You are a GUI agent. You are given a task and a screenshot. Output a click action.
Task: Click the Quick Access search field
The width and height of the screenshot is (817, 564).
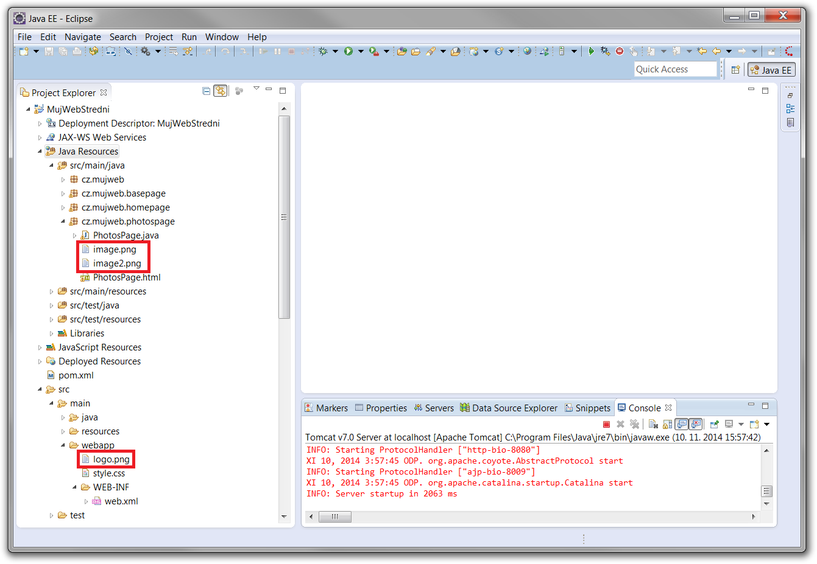tap(675, 69)
